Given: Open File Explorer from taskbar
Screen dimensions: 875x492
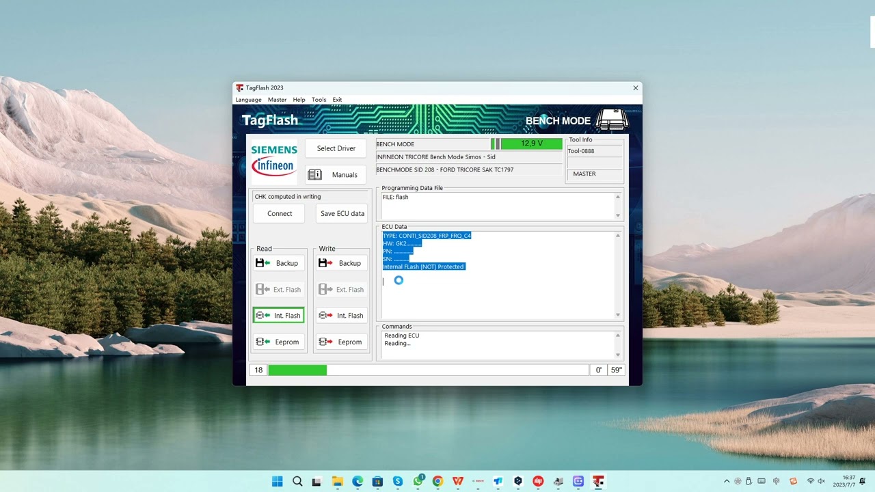Looking at the screenshot, I should coord(337,481).
